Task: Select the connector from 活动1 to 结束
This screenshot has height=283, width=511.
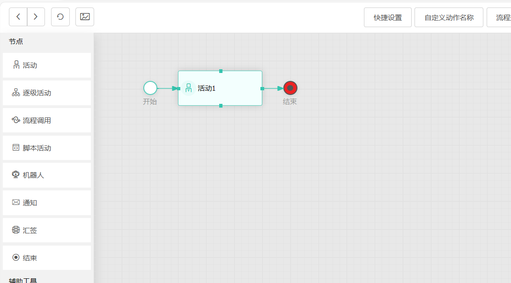Action: (x=273, y=88)
